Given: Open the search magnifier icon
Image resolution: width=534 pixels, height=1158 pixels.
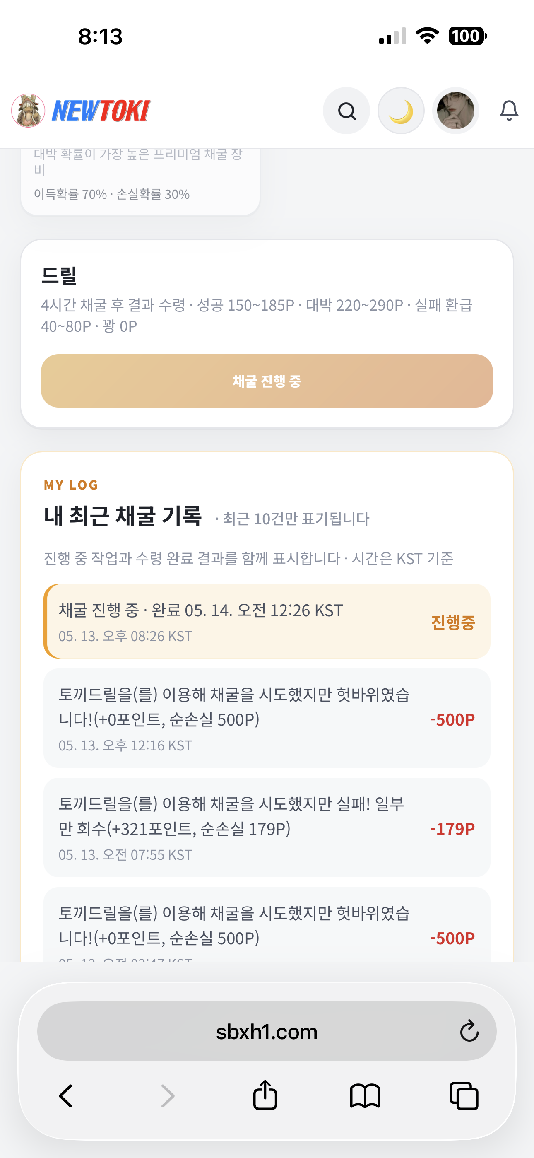Looking at the screenshot, I should pyautogui.click(x=346, y=111).
